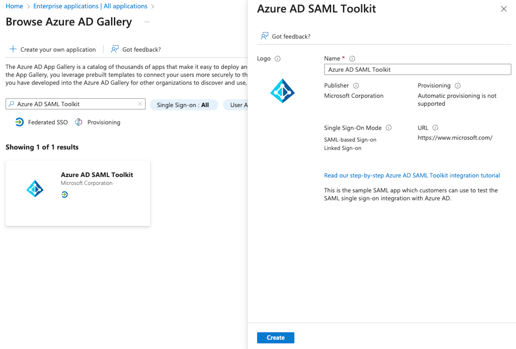Viewport: 516px width, 349px height.
Task: Navigate to Enterprise applications breadcrumb
Action: point(90,6)
